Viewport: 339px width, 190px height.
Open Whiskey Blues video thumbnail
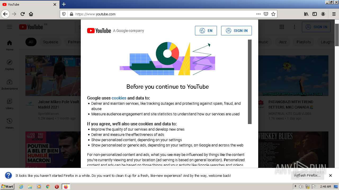[x=293, y=149]
